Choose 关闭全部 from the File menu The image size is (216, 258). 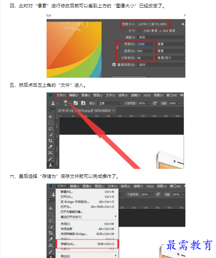tap(87, 229)
